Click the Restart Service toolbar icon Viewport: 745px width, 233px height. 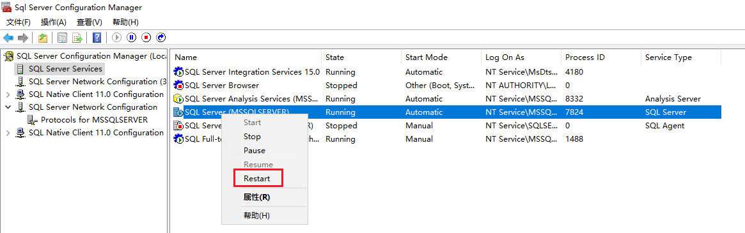click(161, 38)
